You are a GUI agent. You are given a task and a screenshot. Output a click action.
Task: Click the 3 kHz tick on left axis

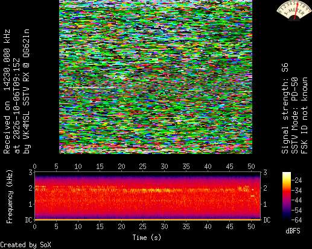point(30,172)
